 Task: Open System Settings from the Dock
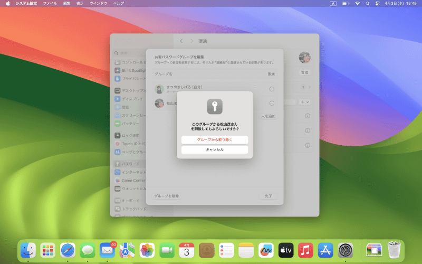346,250
